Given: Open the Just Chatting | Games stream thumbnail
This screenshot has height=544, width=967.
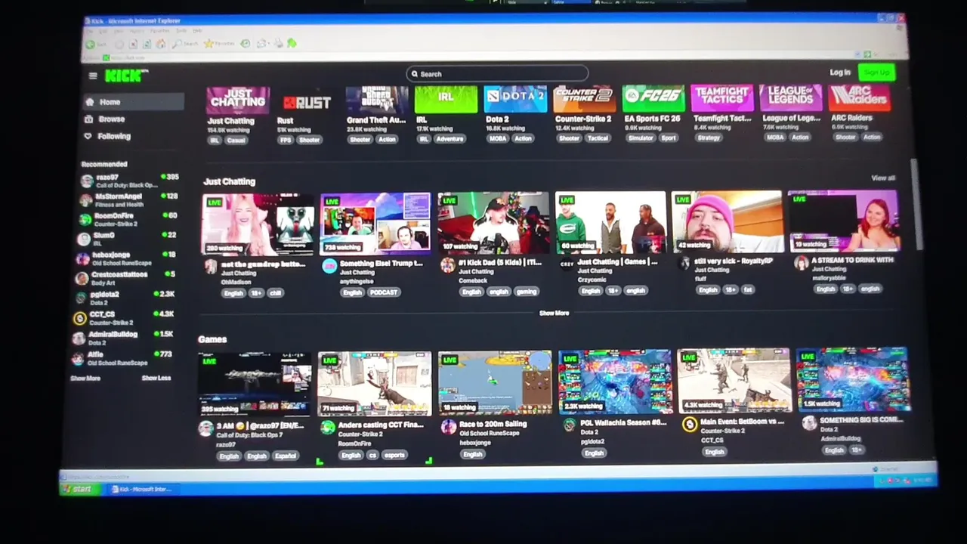Looking at the screenshot, I should [x=610, y=222].
